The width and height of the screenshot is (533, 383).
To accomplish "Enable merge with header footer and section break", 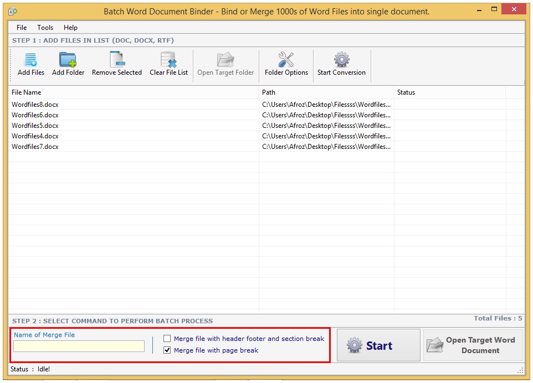I will pos(167,339).
